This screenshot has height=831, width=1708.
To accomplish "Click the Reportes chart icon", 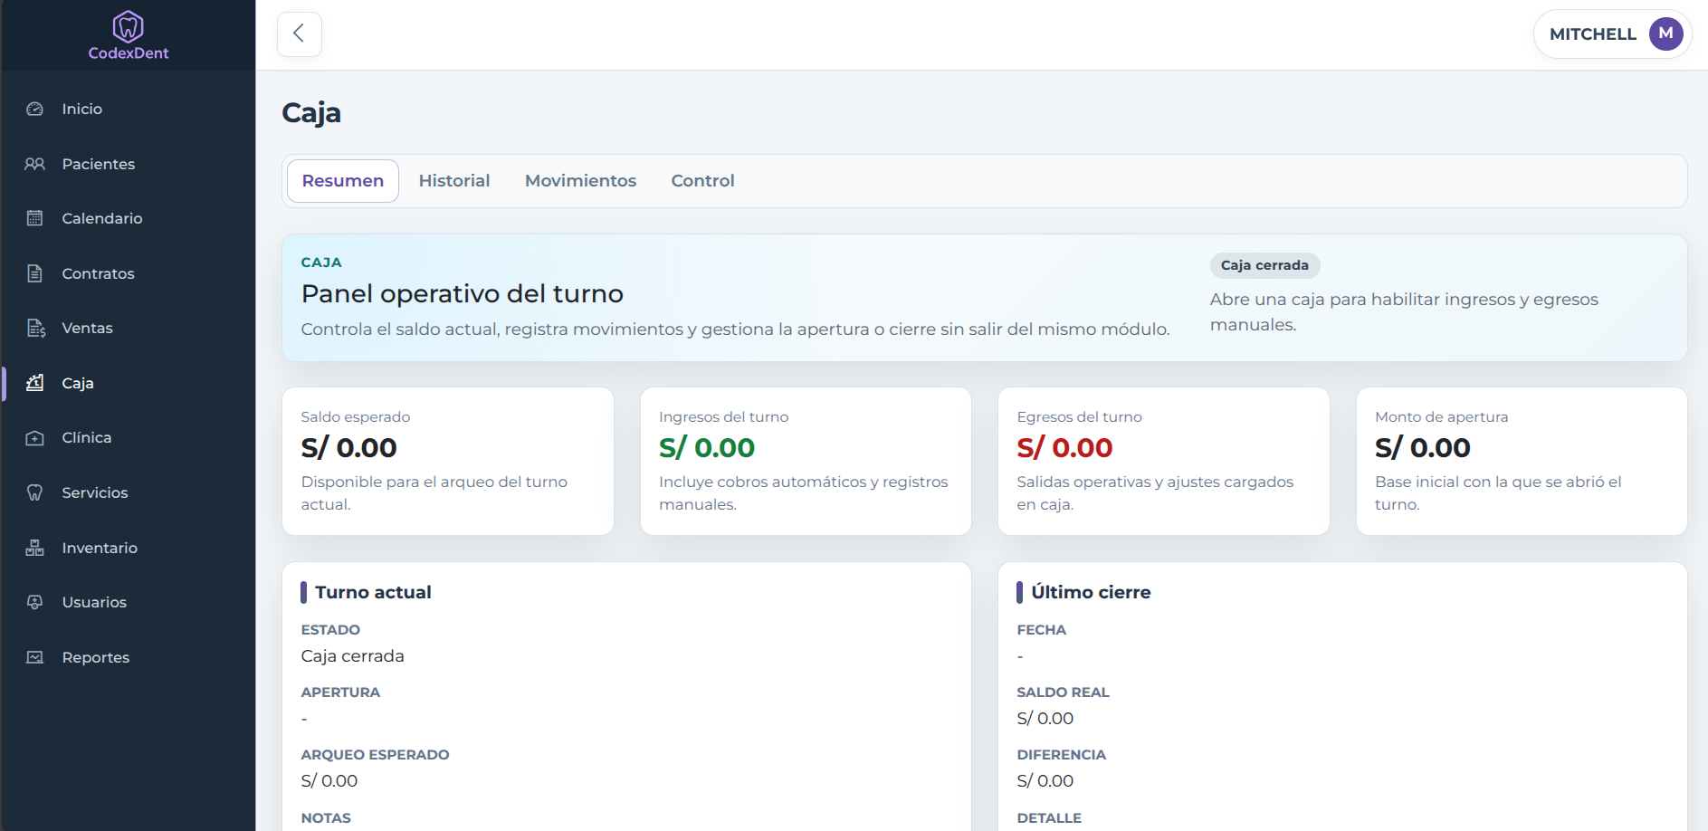I will (x=35, y=657).
